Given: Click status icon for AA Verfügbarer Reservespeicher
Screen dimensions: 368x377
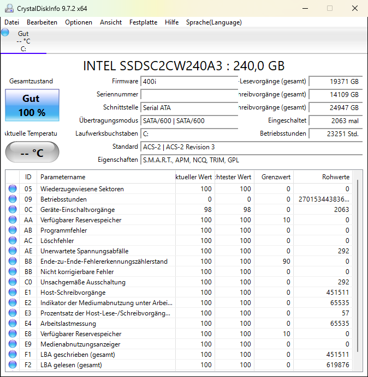Looking at the screenshot, I should click(x=13, y=220).
